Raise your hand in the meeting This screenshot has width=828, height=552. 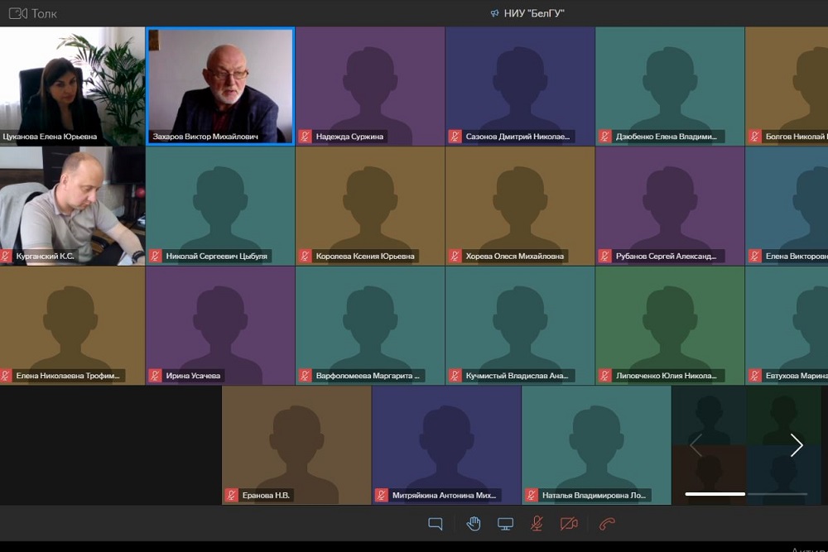tap(474, 523)
